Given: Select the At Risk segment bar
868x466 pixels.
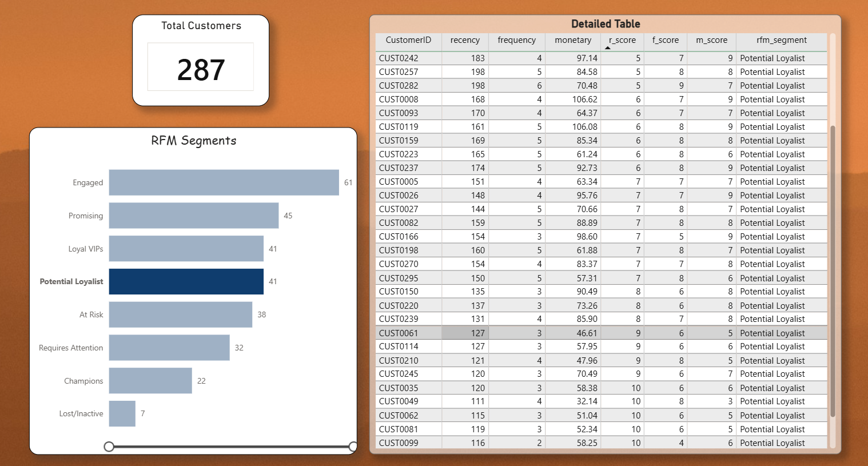Looking at the screenshot, I should 181,314.
